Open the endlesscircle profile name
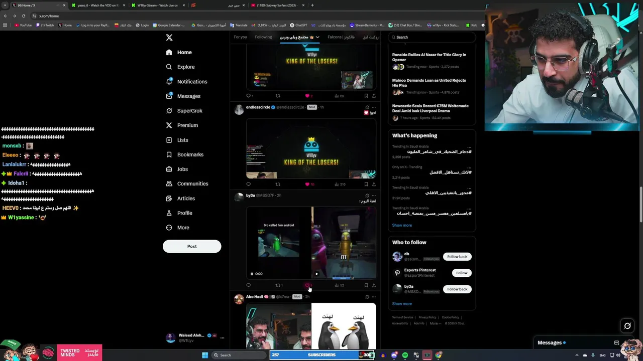Image resolution: width=643 pixels, height=361 pixels. (x=258, y=107)
